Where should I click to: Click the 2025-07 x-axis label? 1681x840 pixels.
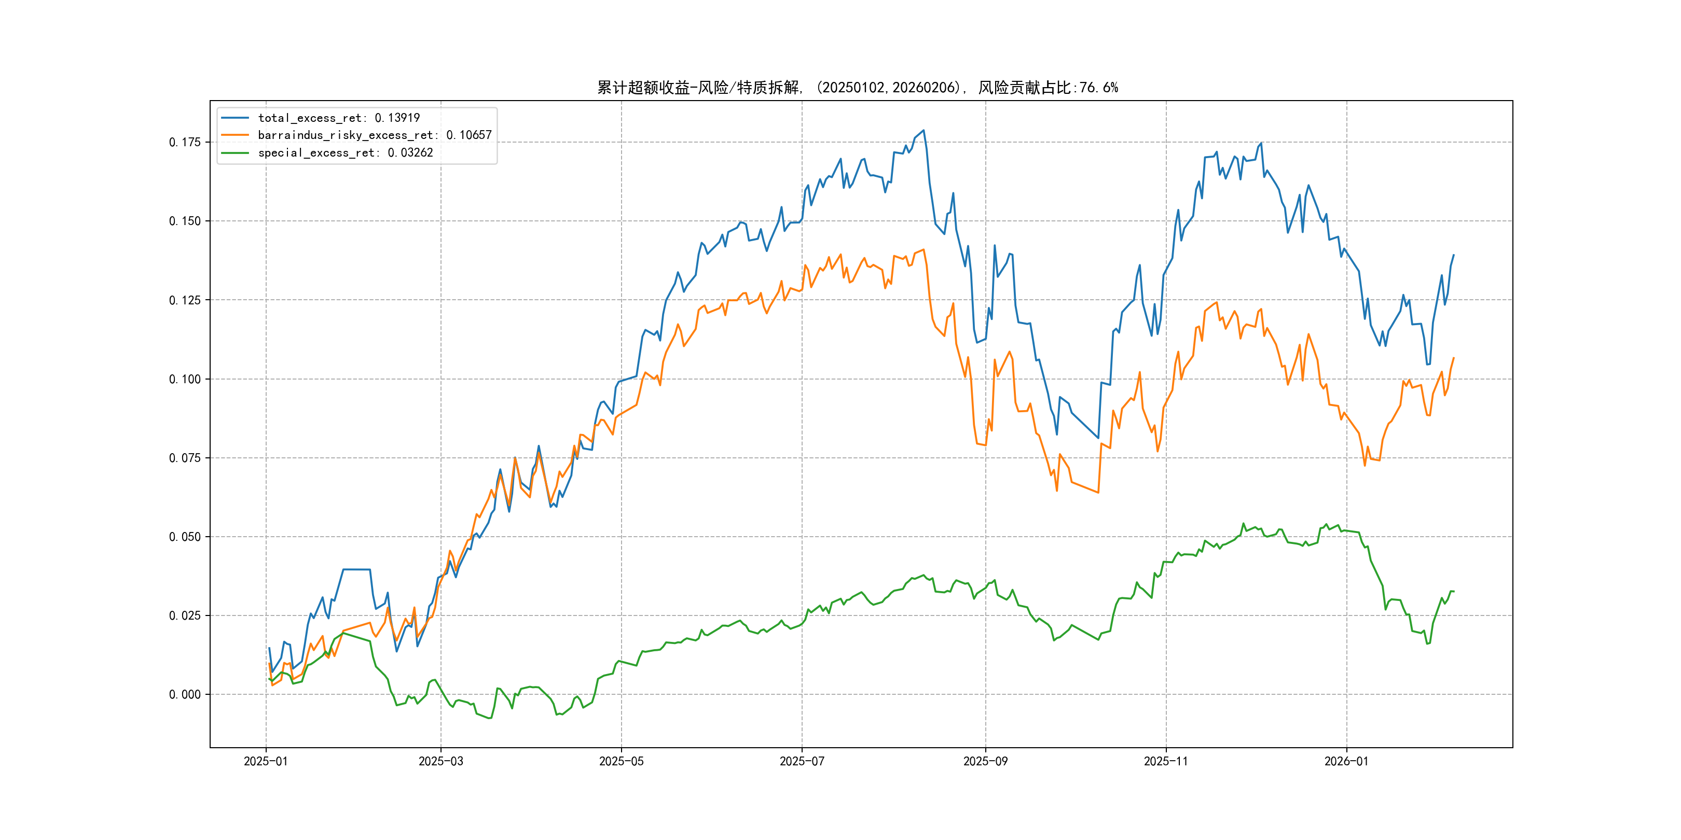coord(802,761)
